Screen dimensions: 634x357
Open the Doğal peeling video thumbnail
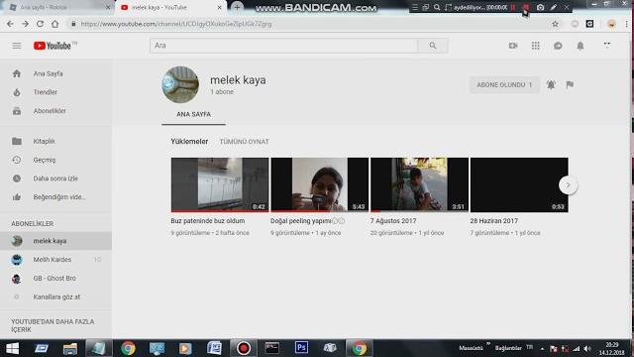coord(319,185)
